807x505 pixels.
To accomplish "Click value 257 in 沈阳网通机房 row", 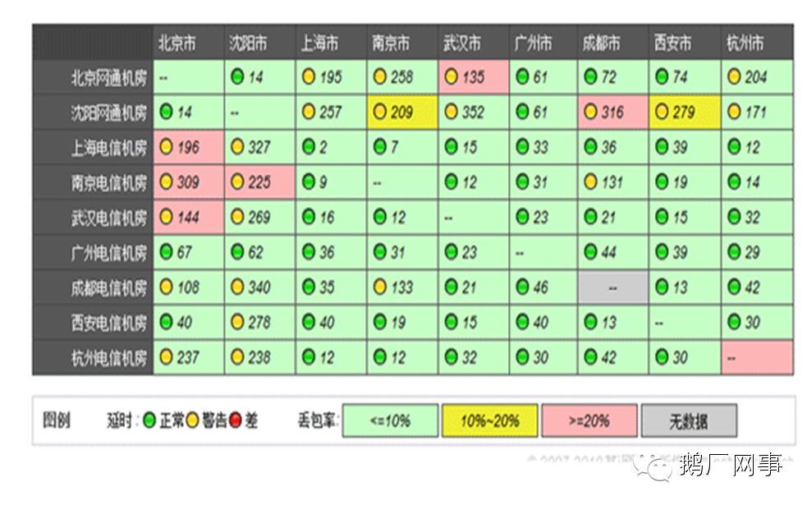I will (x=330, y=112).
